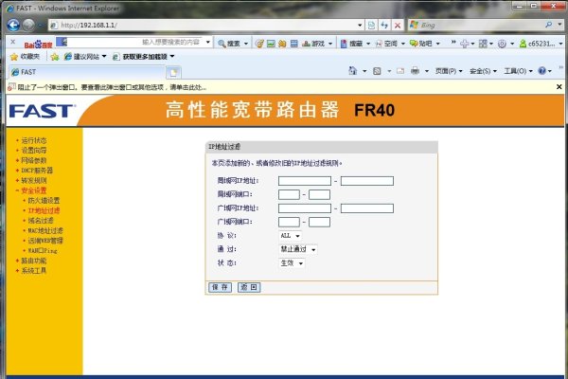Open the Baidu search box dropdown arrow

point(208,42)
